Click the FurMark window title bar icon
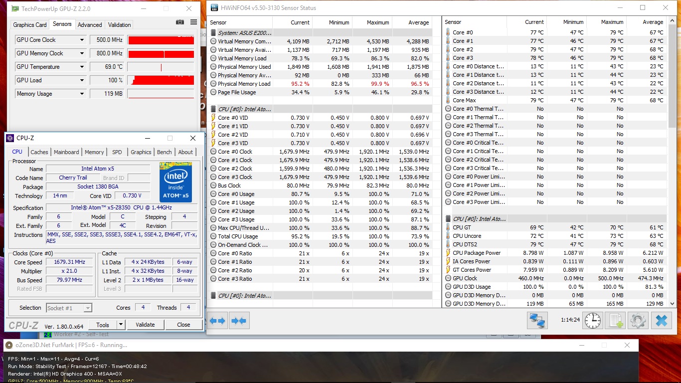This screenshot has height=383, width=681. (9, 345)
